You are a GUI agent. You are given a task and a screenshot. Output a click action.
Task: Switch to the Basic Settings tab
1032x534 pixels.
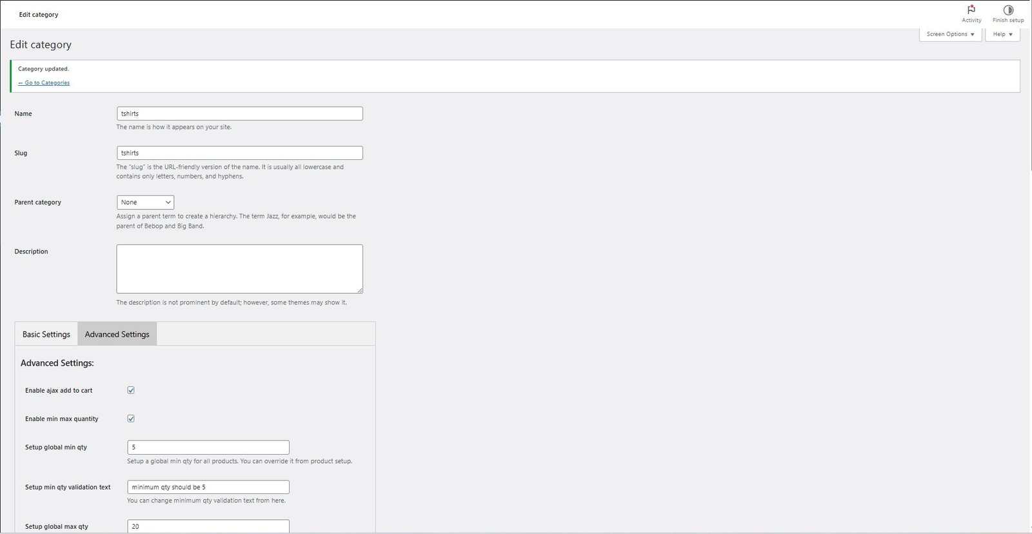pyautogui.click(x=46, y=334)
